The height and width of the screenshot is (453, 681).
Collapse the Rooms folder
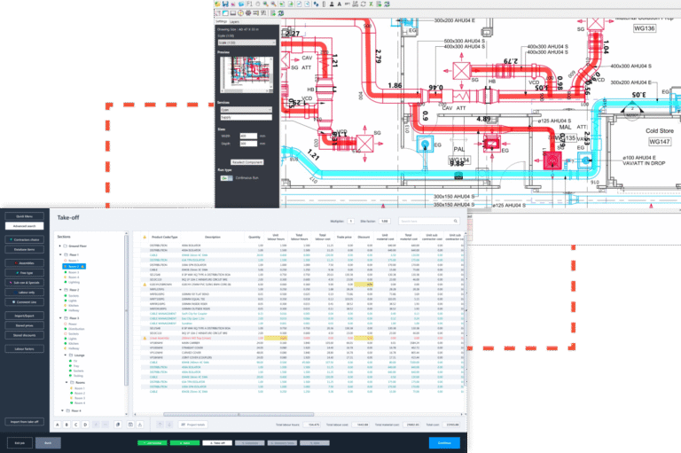[67, 382]
